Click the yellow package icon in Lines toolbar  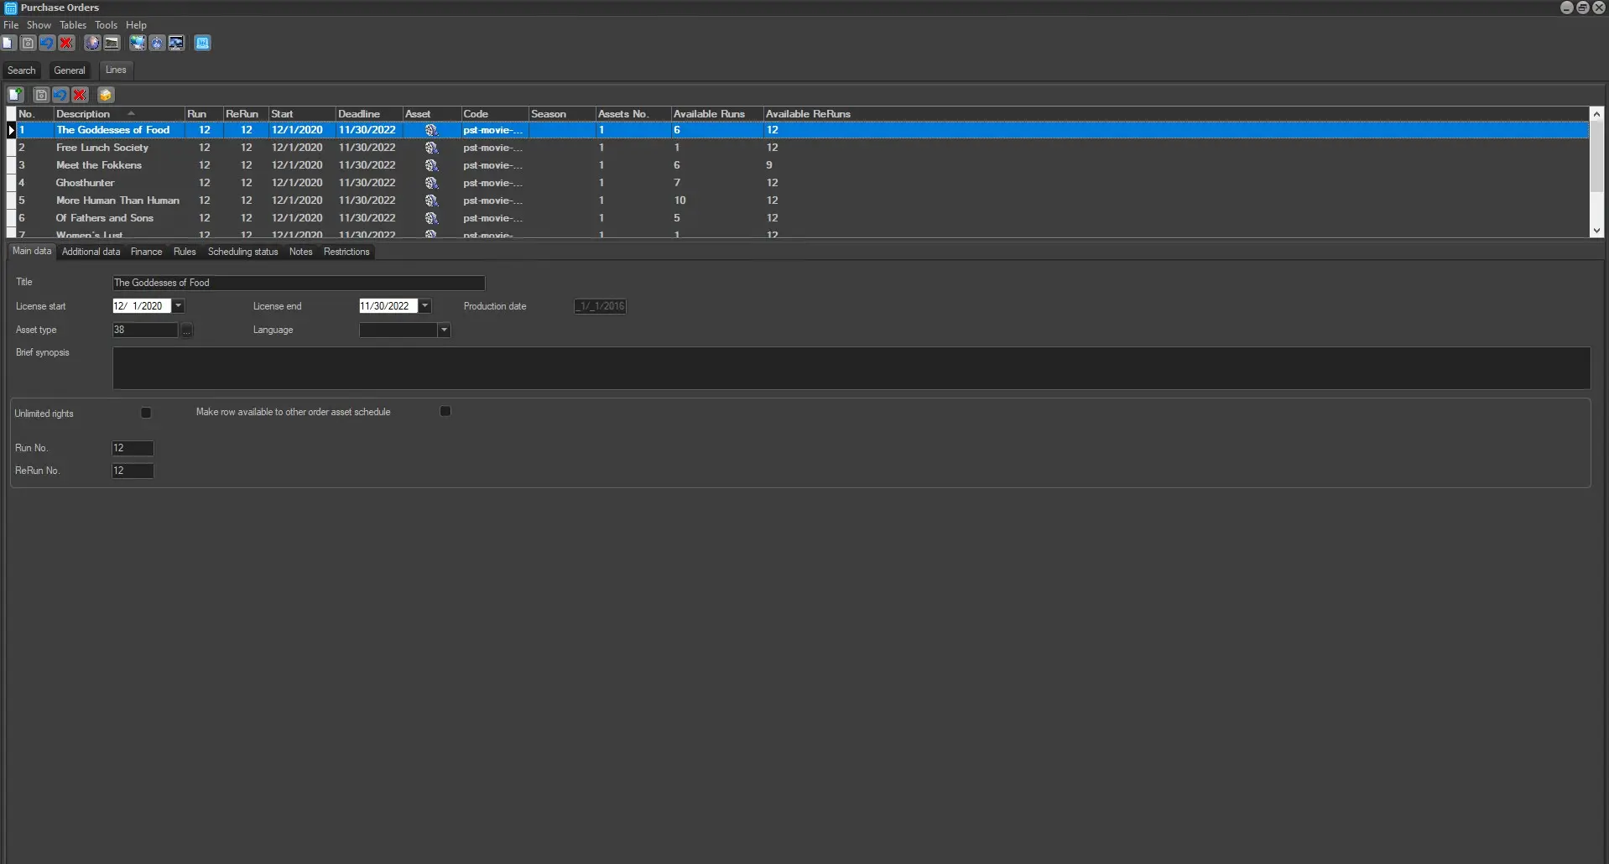[x=106, y=95]
